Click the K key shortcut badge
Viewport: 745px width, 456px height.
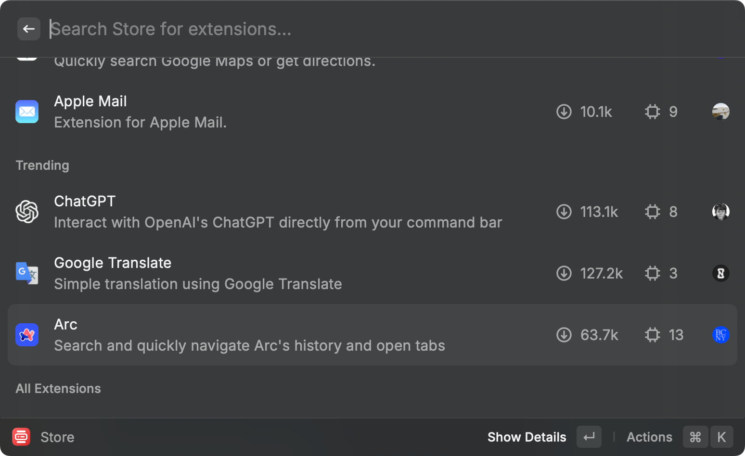(721, 437)
